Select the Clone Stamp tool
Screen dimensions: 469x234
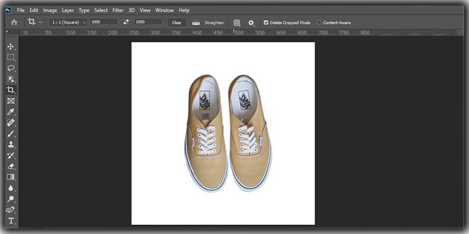[x=11, y=144]
